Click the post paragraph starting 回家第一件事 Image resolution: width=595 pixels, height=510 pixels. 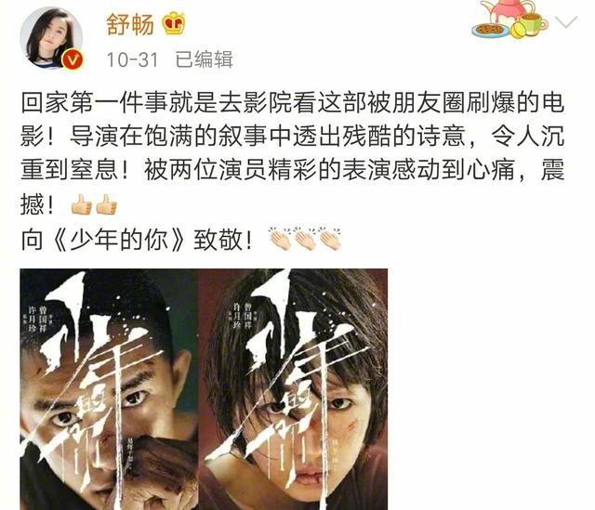pyautogui.click(x=292, y=153)
